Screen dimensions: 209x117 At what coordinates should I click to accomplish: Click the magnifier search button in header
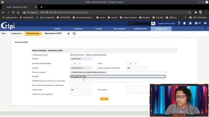click(x=153, y=23)
